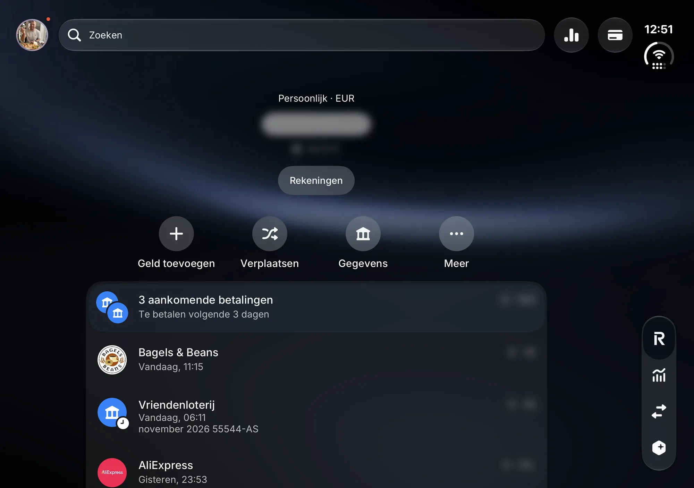Click the Meer label
The width and height of the screenshot is (694, 488).
coord(456,263)
